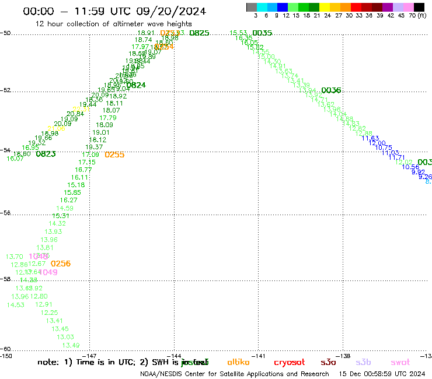Click the '(ft)' unit label in legend
Image resolution: width=432 pixels, height=379 pixels.
pos(422,15)
